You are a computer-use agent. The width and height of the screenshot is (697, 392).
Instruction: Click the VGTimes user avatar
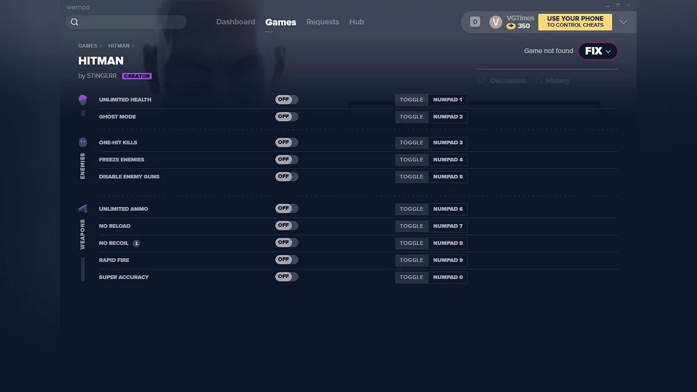coord(495,22)
